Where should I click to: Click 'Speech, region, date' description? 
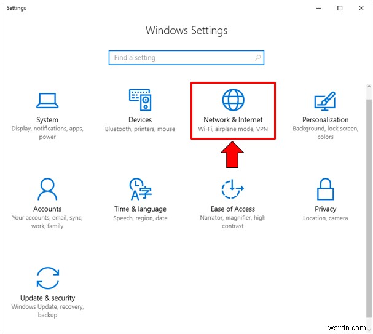[x=140, y=218]
